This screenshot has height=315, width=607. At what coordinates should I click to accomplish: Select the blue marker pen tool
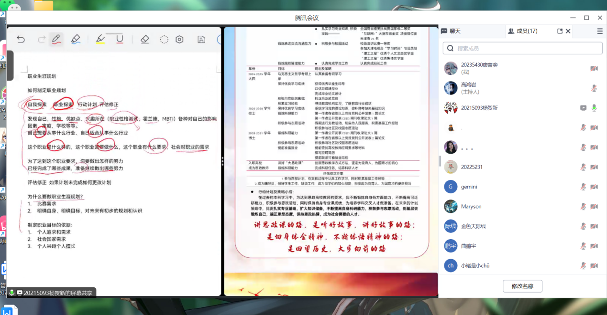click(76, 39)
